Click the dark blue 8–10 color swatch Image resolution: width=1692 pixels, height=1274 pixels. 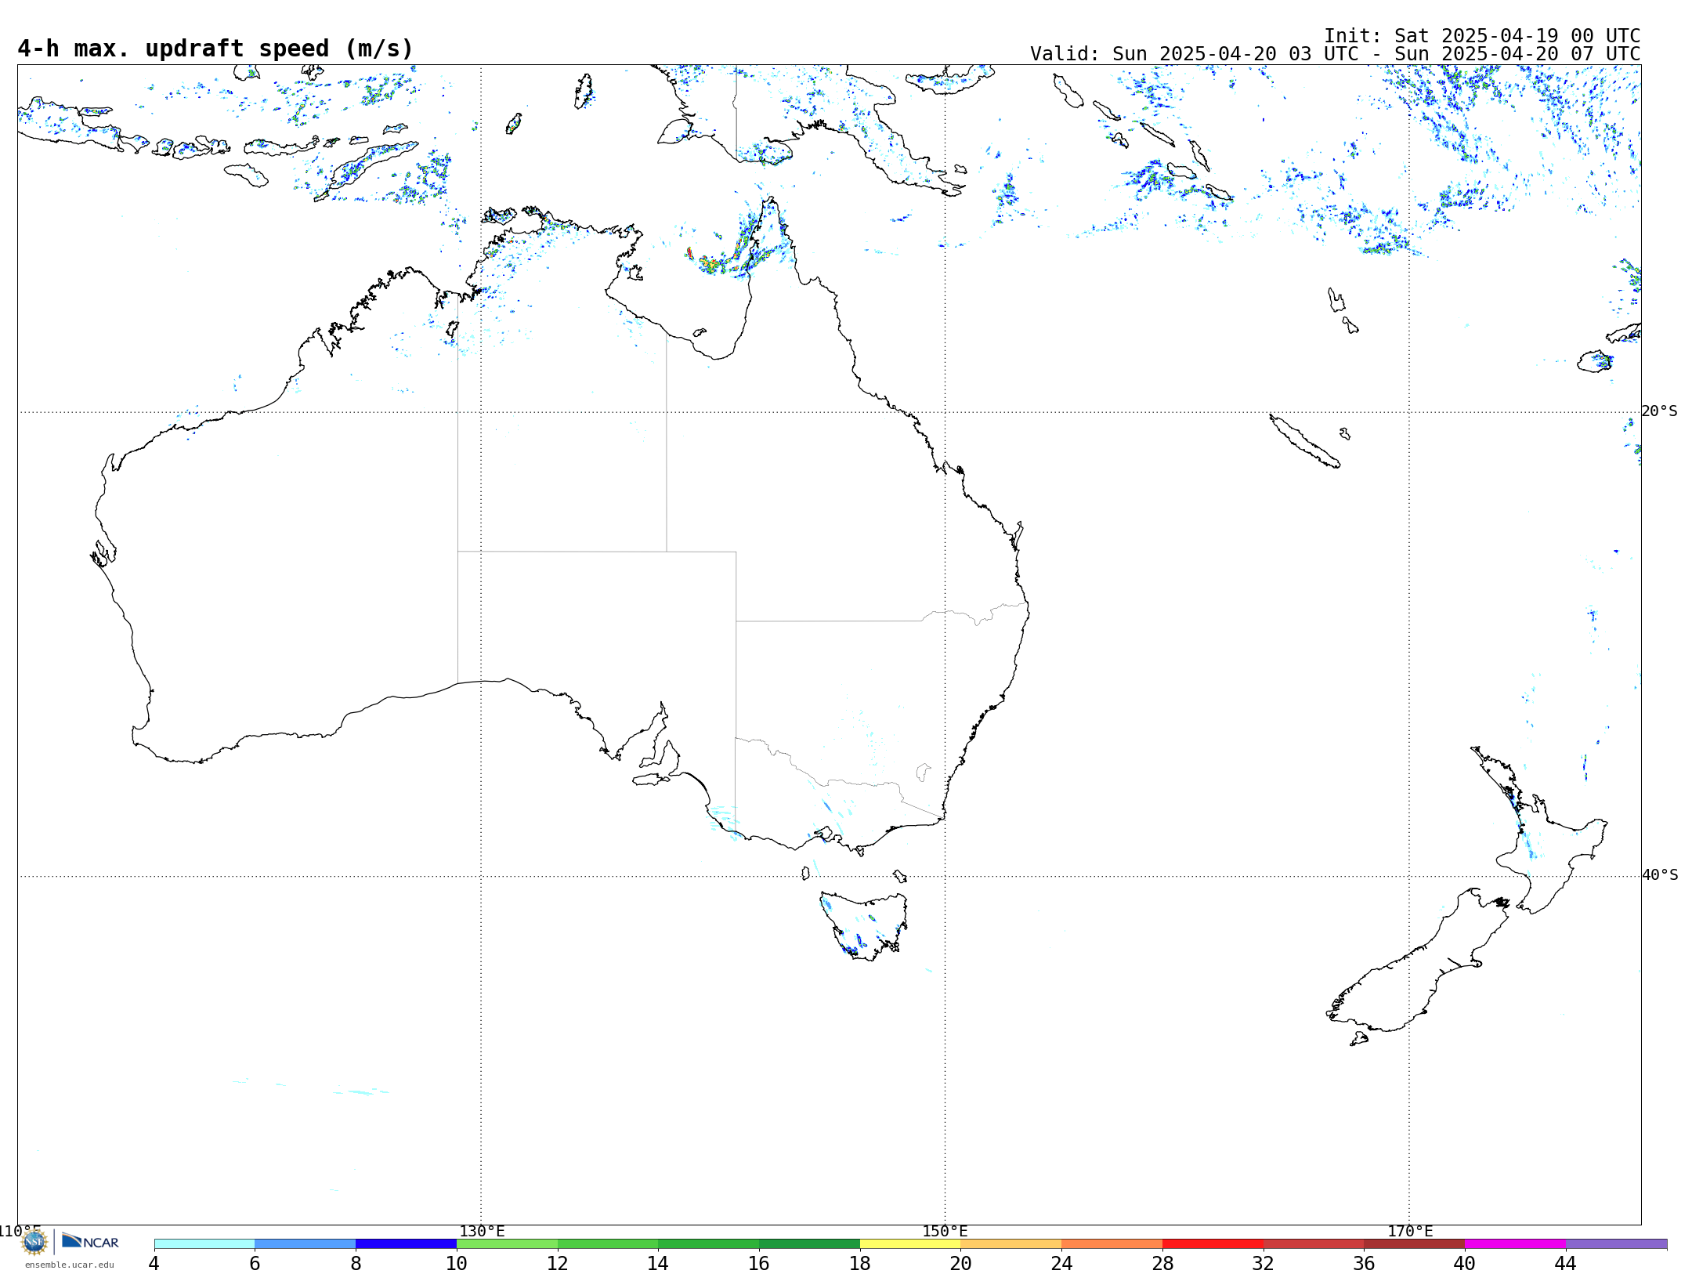point(406,1243)
